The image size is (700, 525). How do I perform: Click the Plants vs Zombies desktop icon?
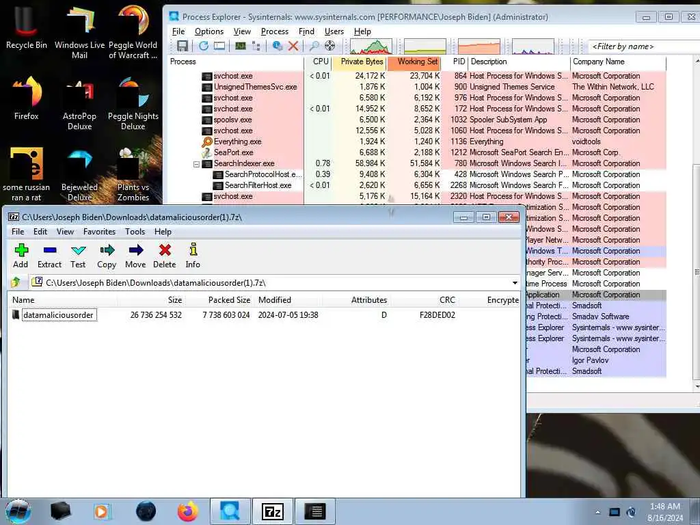point(133,174)
